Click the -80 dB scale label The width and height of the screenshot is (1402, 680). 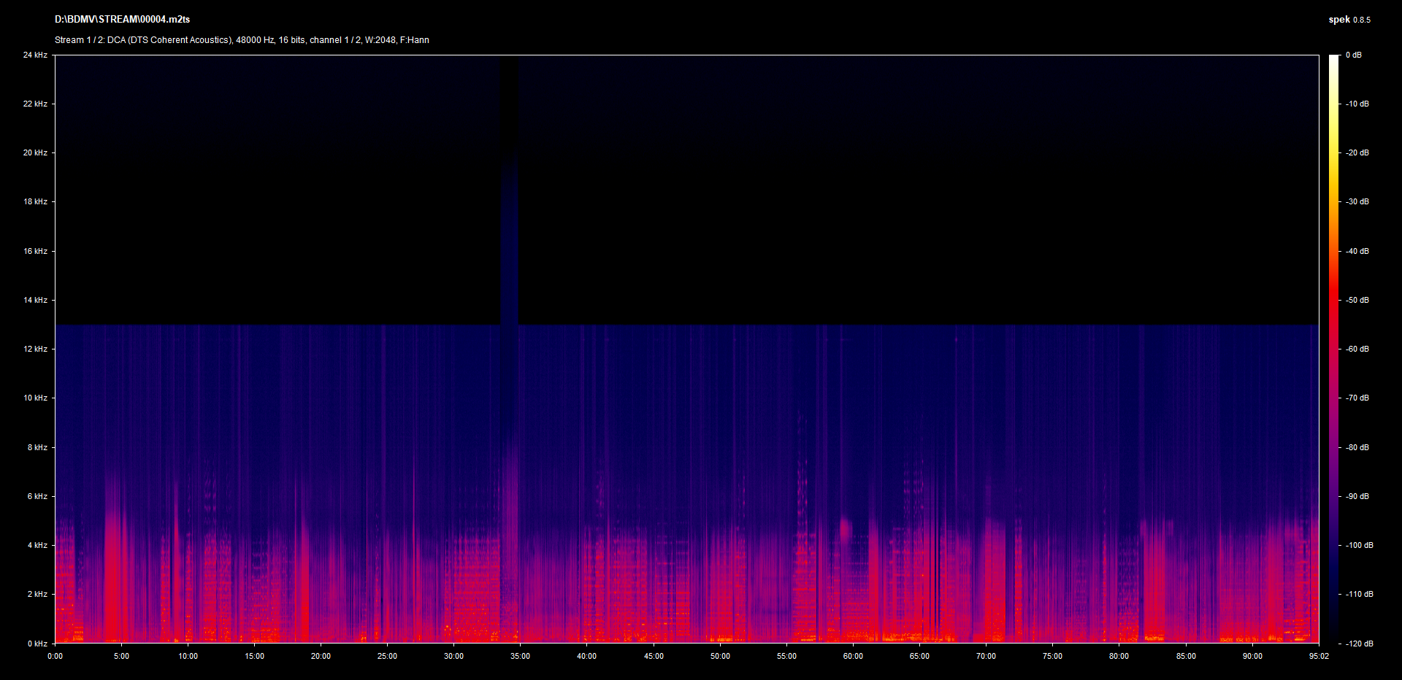click(1357, 447)
